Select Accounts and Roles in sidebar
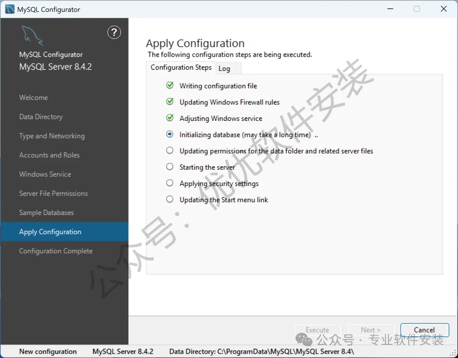Viewport: 458px width, 358px height. tap(49, 155)
